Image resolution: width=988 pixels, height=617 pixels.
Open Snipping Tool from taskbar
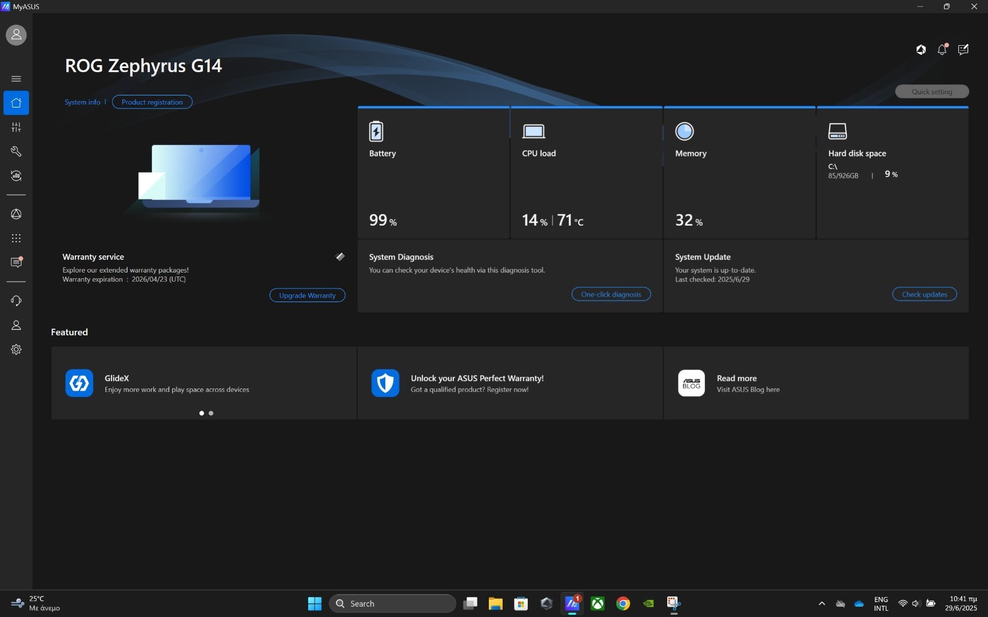(674, 603)
